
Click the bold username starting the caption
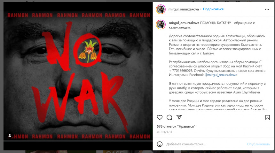tap(184, 23)
